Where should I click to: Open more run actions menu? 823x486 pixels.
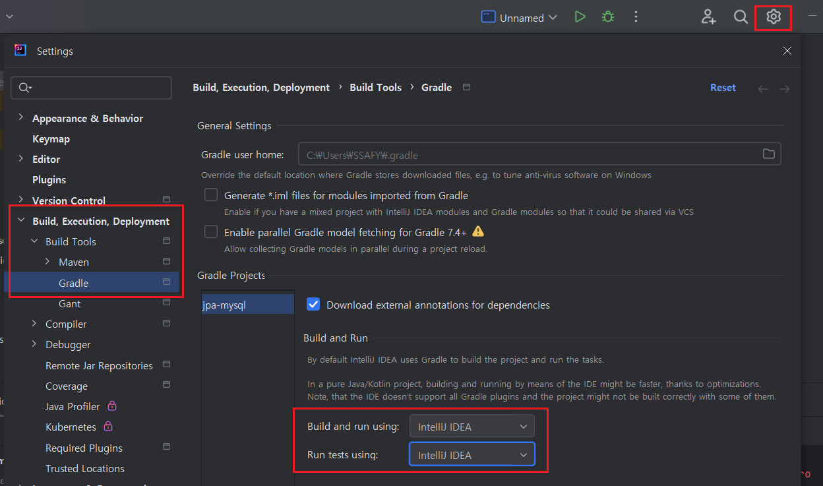coord(636,17)
